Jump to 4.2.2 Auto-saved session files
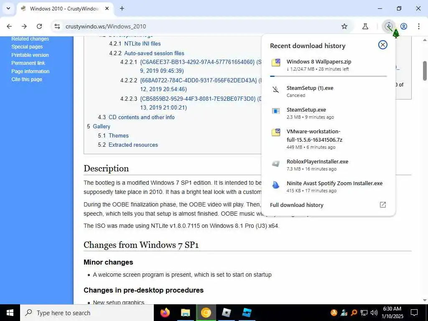 (x=147, y=53)
